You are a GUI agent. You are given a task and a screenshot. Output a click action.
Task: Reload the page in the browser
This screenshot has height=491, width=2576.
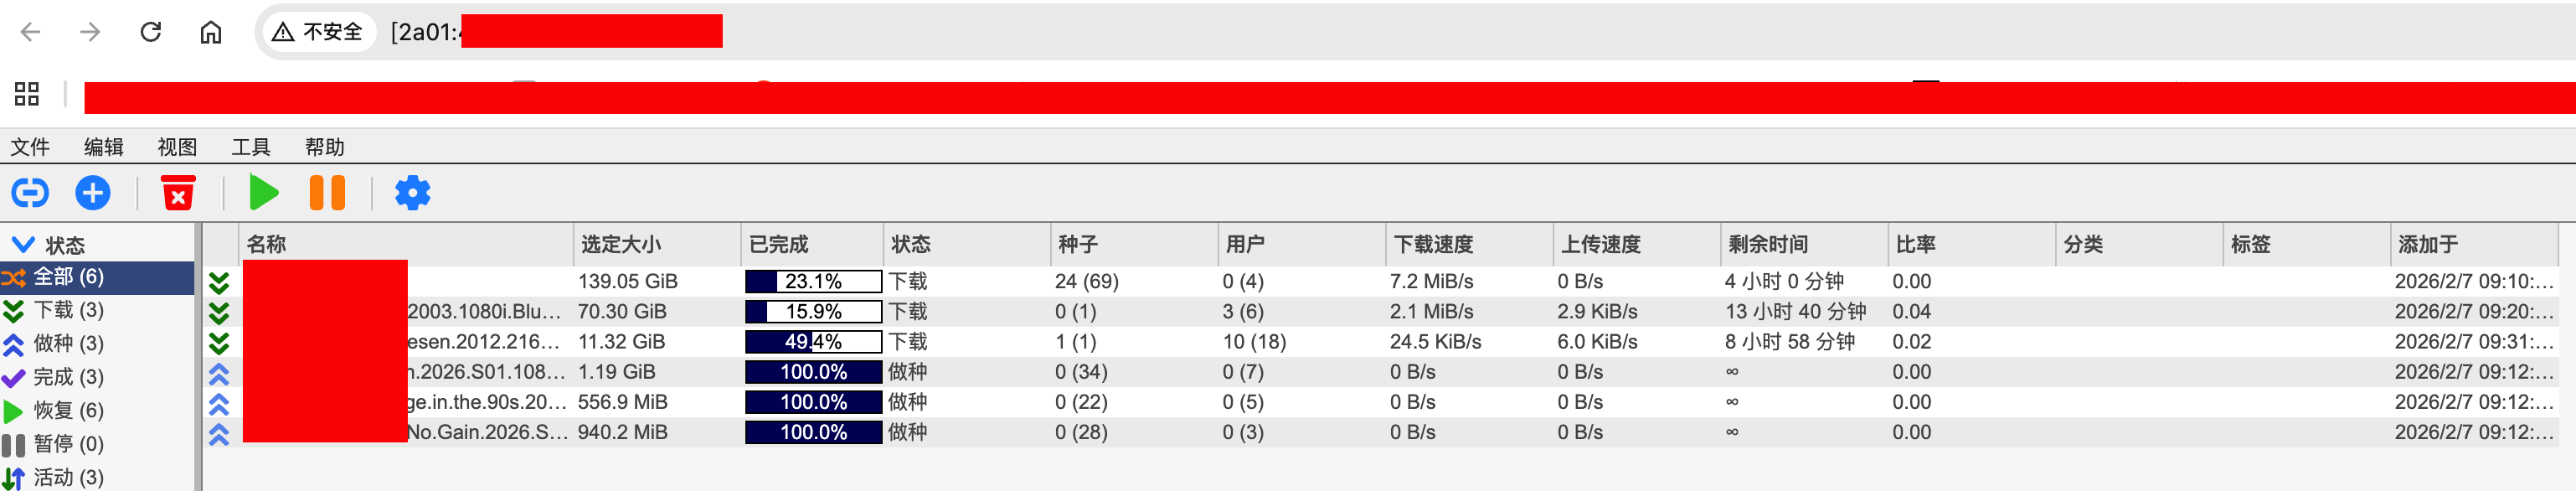point(151,31)
